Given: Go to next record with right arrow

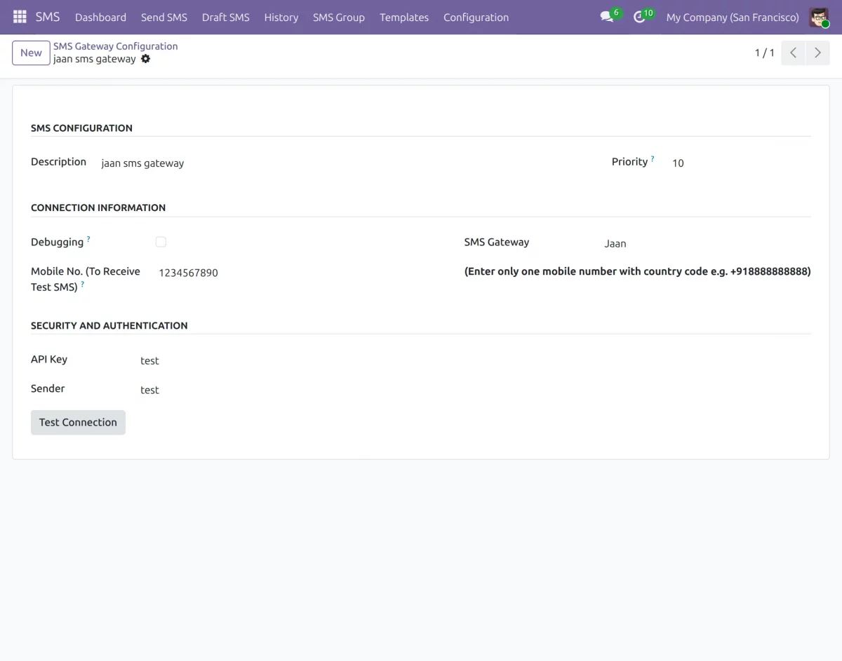Looking at the screenshot, I should pyautogui.click(x=817, y=52).
